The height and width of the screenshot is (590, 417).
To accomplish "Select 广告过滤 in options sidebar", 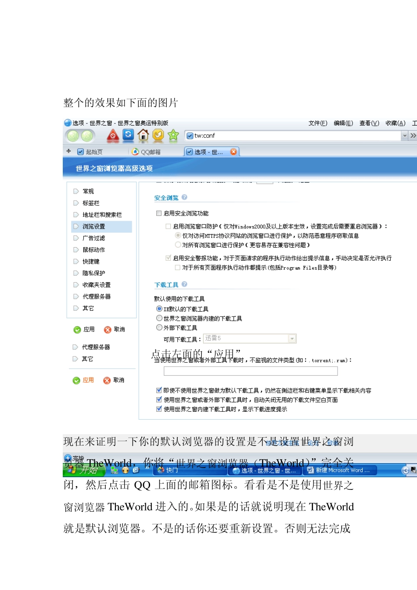I will tap(94, 238).
